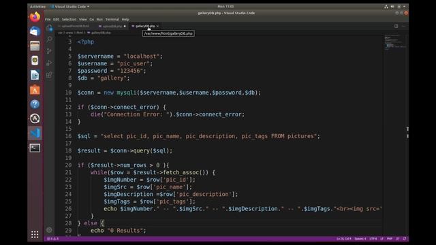The image size is (436, 245).
Task: Click the feedback icon in status bar
Action: [x=398, y=239]
